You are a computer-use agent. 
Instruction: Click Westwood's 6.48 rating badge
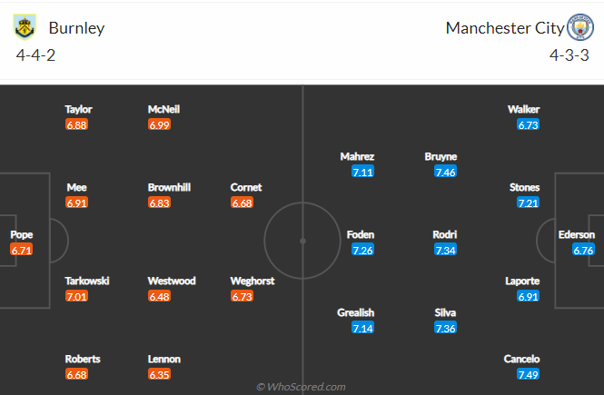[x=159, y=296]
